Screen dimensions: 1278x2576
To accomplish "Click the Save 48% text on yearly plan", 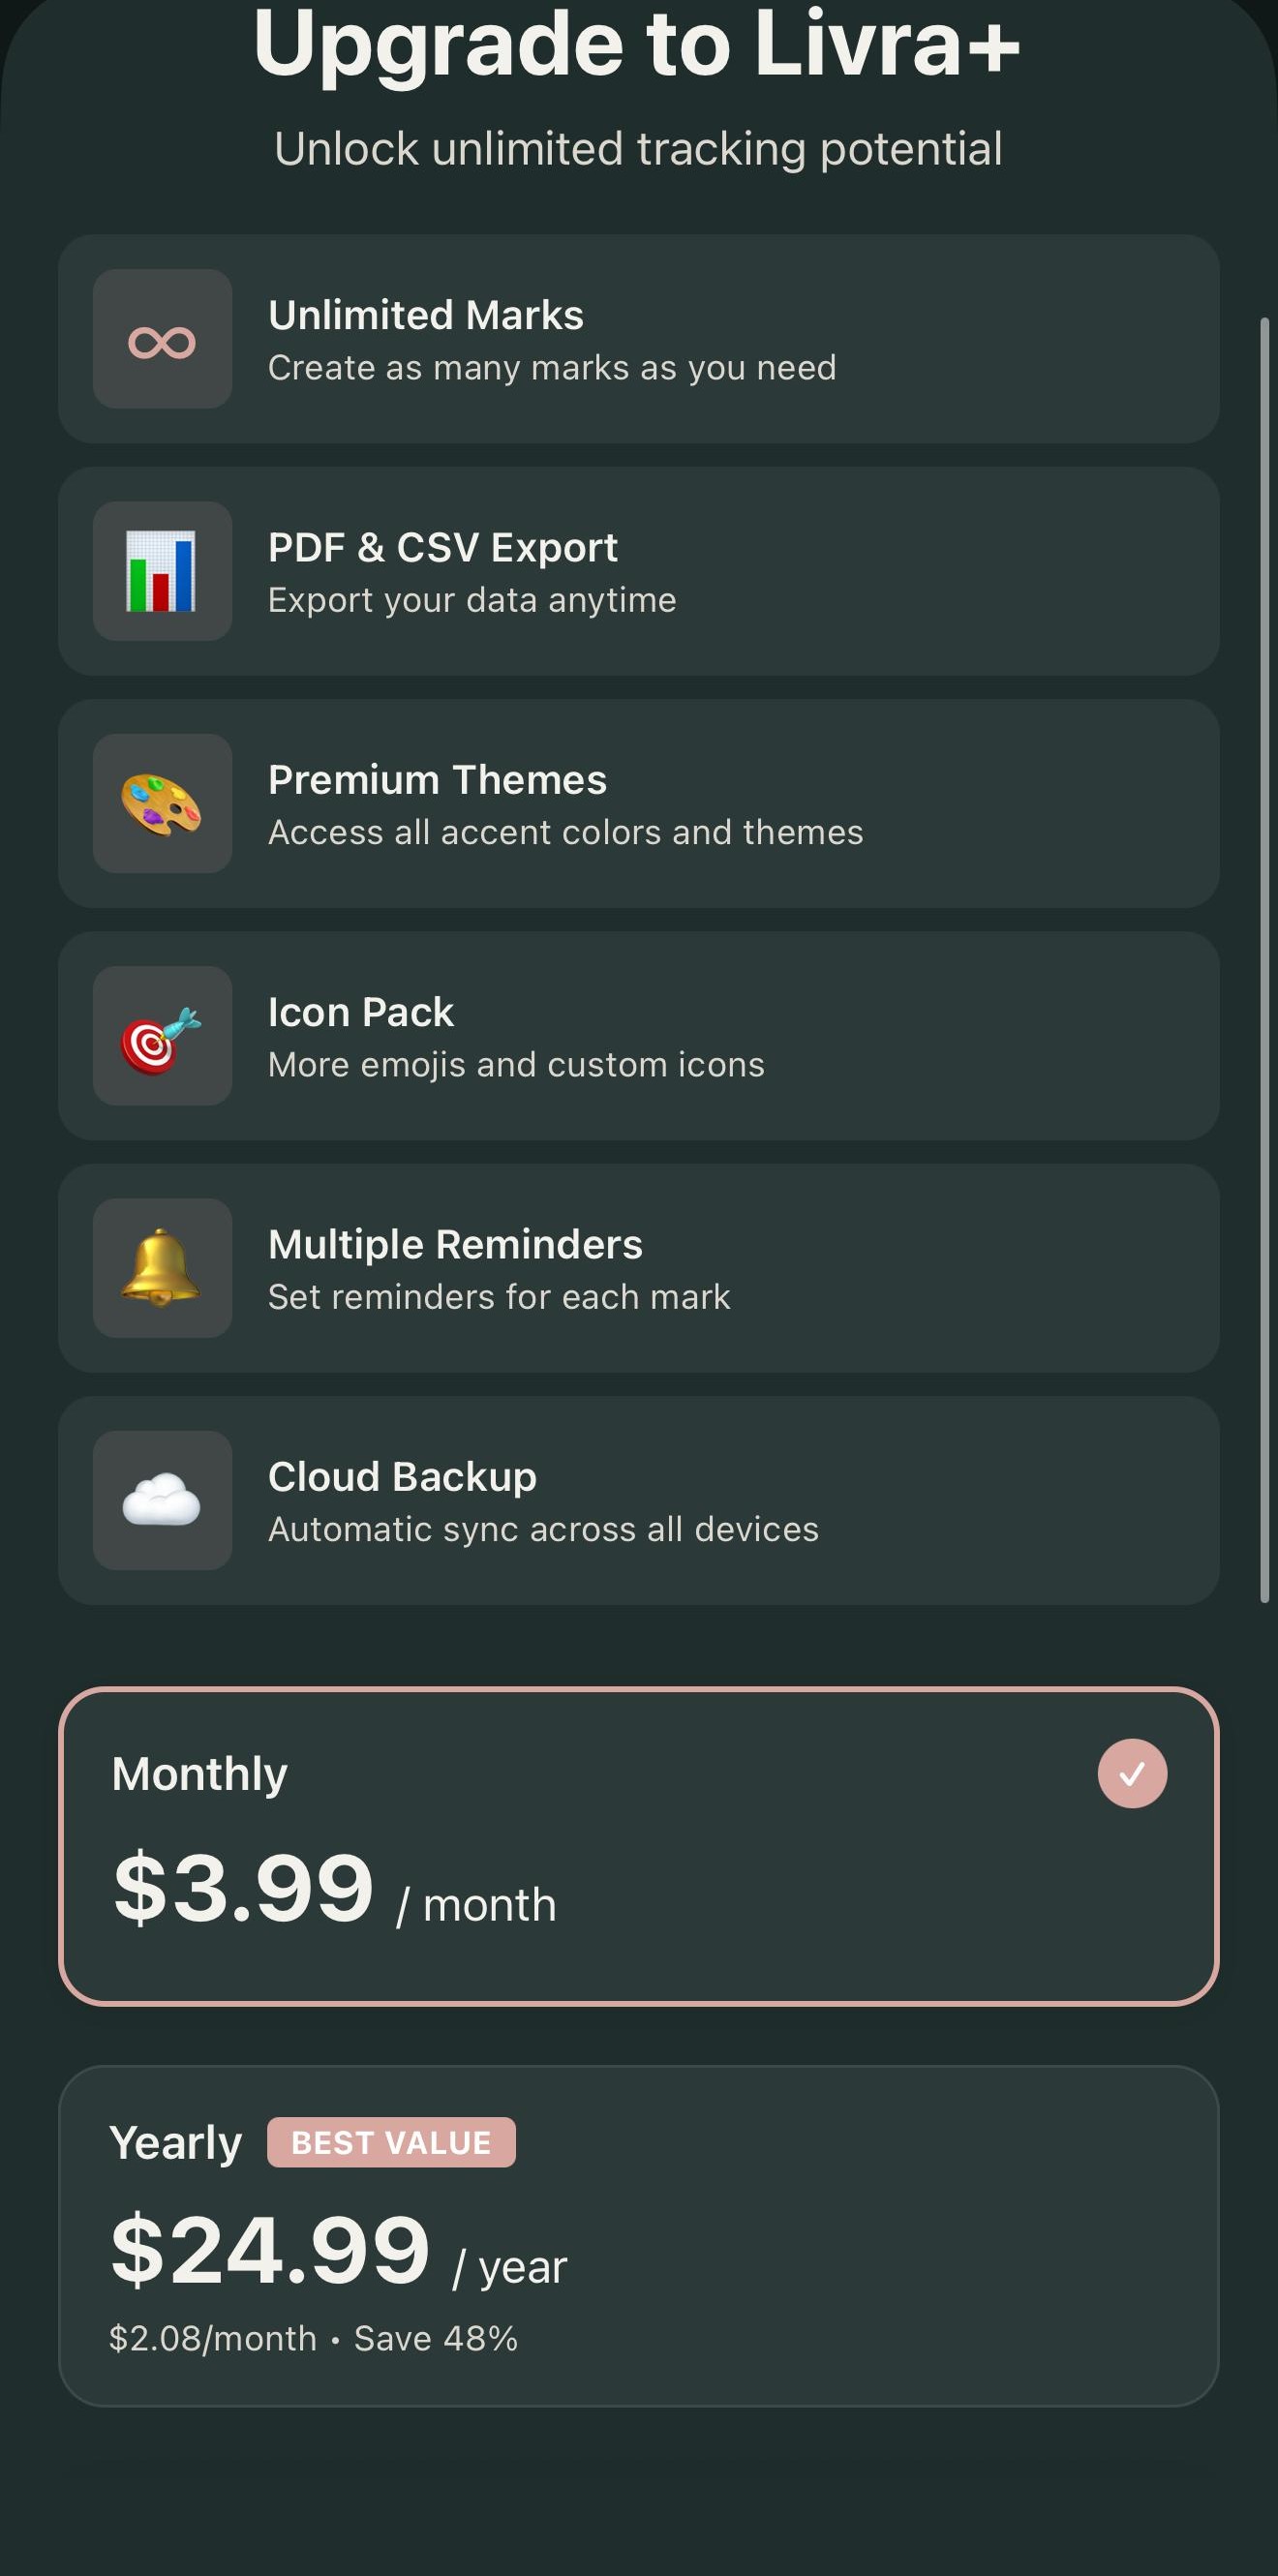I will tap(432, 2337).
